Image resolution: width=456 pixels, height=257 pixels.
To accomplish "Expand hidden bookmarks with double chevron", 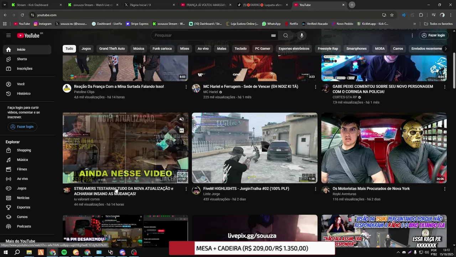I will [414, 24].
